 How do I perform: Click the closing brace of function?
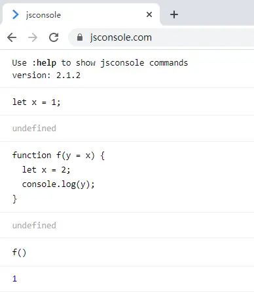tap(14, 199)
